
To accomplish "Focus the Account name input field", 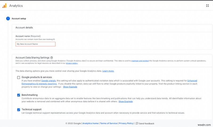I will pyautogui.click(x=35, y=44).
